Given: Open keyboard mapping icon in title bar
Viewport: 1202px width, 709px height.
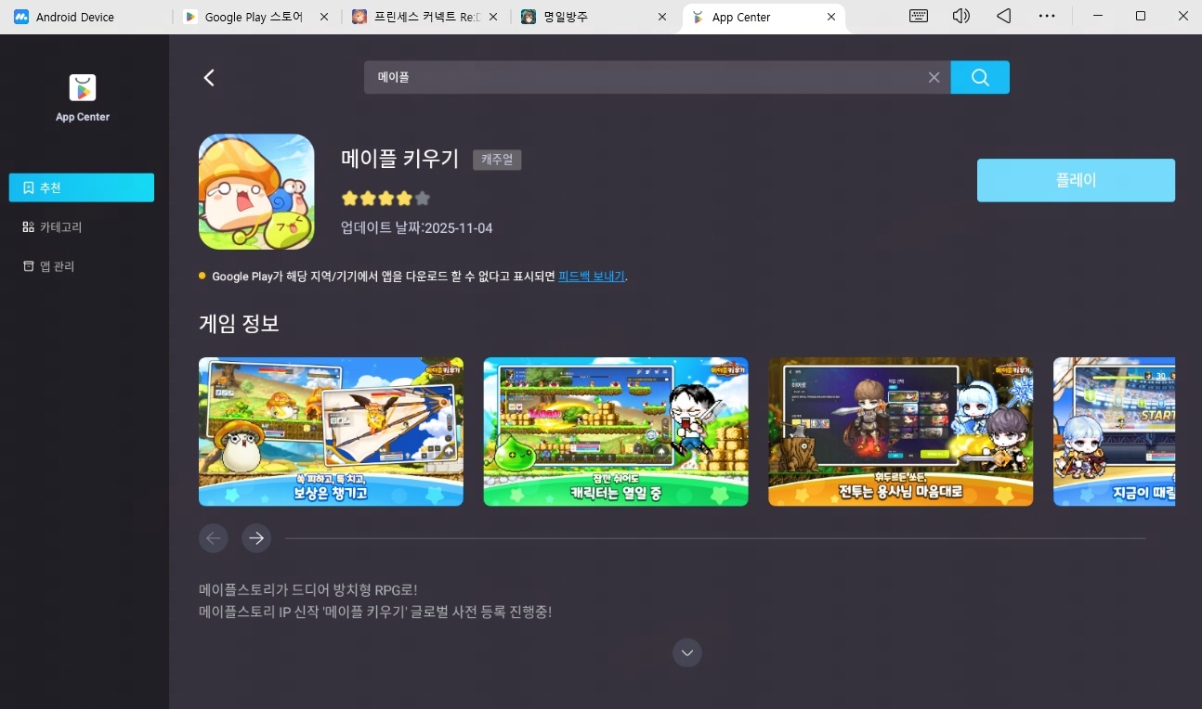Looking at the screenshot, I should point(919,16).
